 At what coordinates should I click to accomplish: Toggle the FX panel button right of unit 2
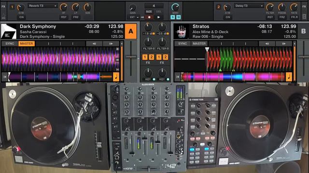tap(304, 7)
